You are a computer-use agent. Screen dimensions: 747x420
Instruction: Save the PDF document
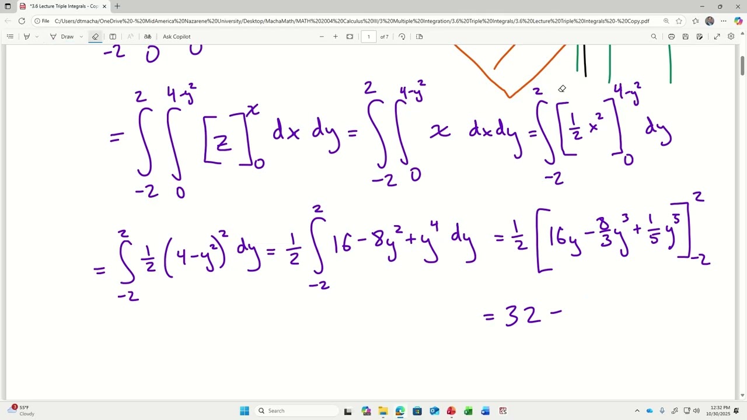685,36
